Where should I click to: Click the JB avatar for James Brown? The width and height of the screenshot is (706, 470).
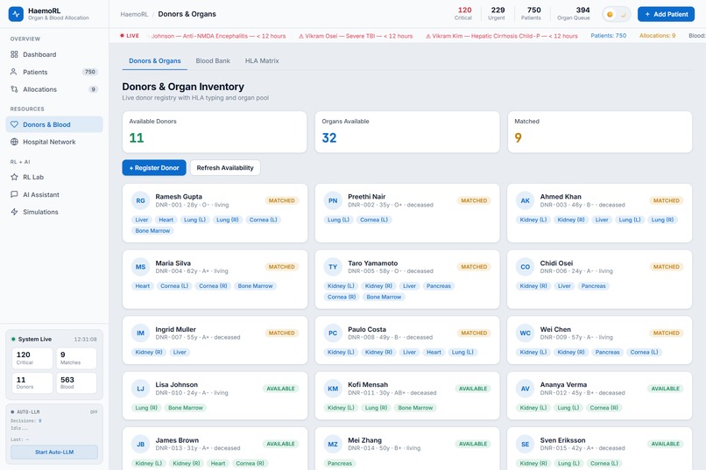pyautogui.click(x=140, y=444)
